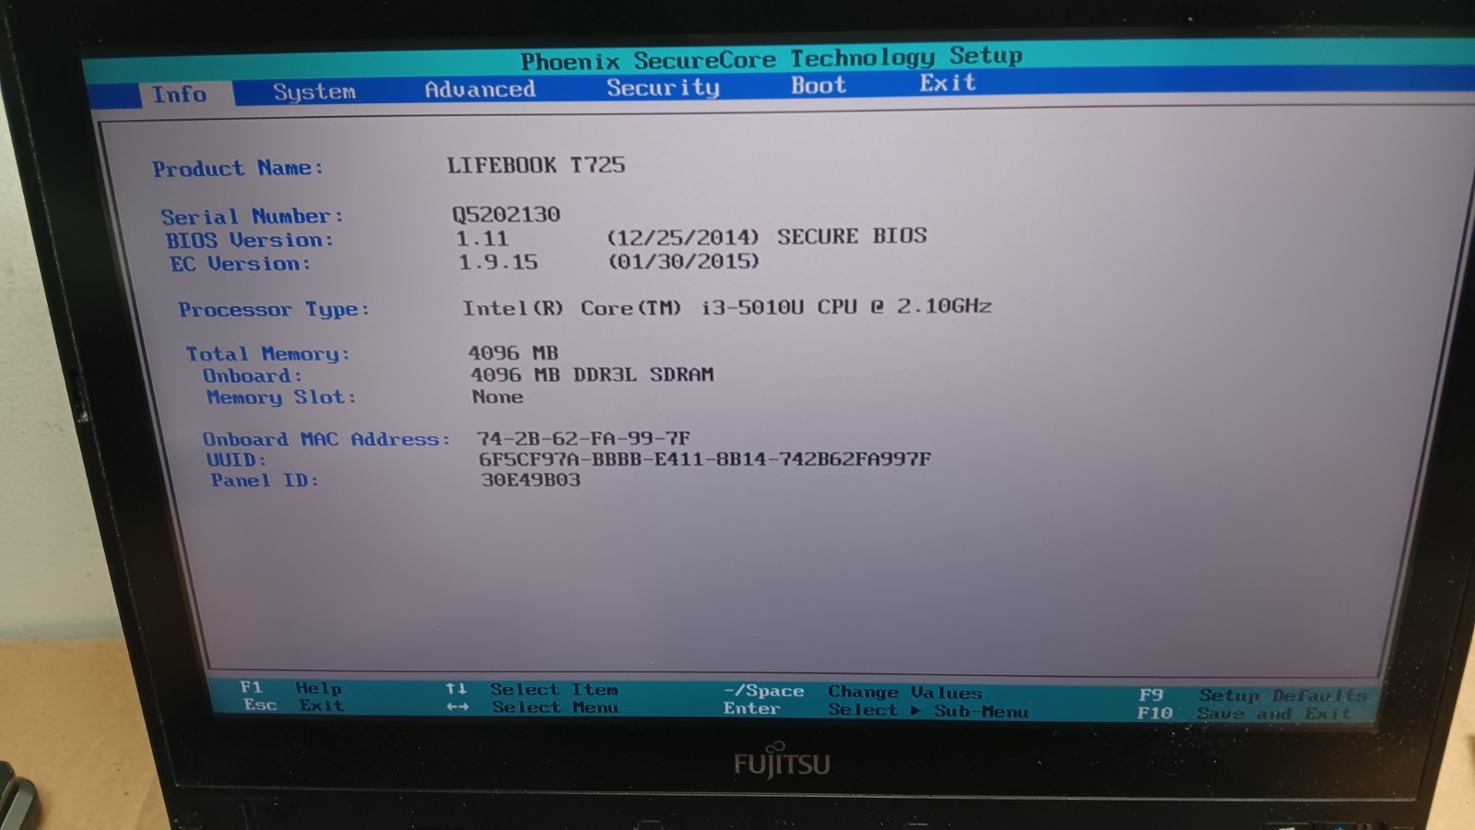The height and width of the screenshot is (830, 1475).
Task: Click the Panel ID label
Action: tap(265, 480)
